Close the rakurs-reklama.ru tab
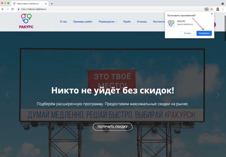This screenshot has height=157, width=226. point(46,4)
